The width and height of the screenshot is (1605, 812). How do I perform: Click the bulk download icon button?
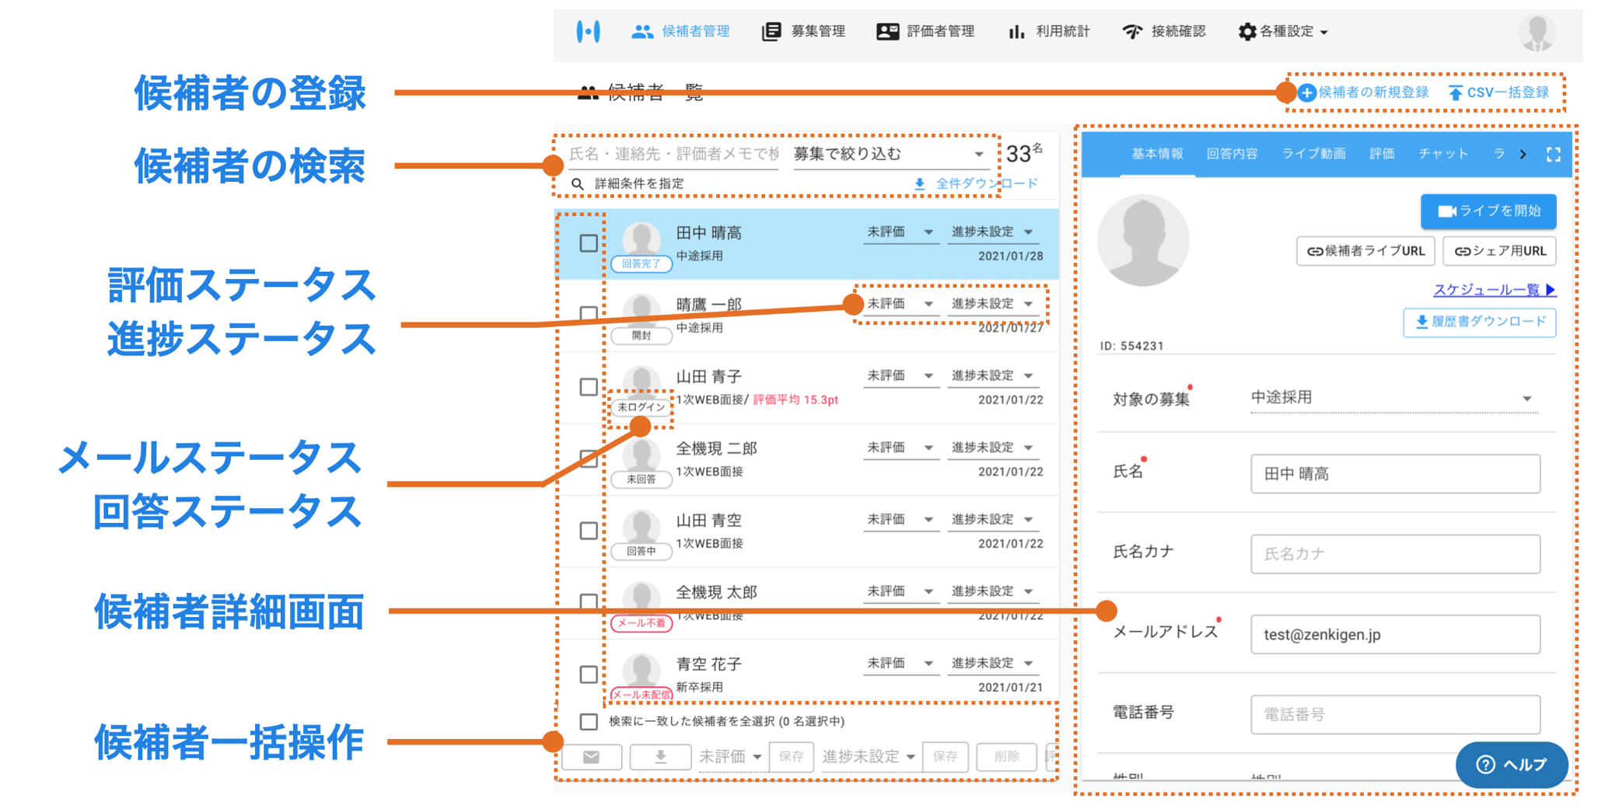(x=660, y=757)
